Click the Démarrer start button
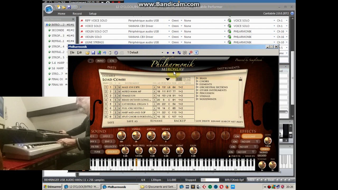Viewport: 338px width, 190px height. coord(53,187)
